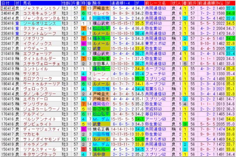Click jockey 浜中俊 in キタサンブラック row
Image resolution: width=236 pixels, height=157 pixels.
tap(101, 154)
